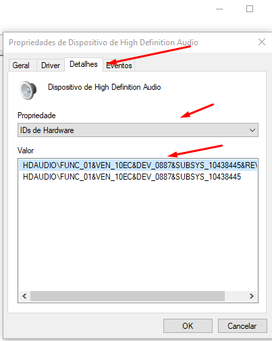Open the Eventos tab
This screenshot has height=341, width=272.
coord(119,65)
